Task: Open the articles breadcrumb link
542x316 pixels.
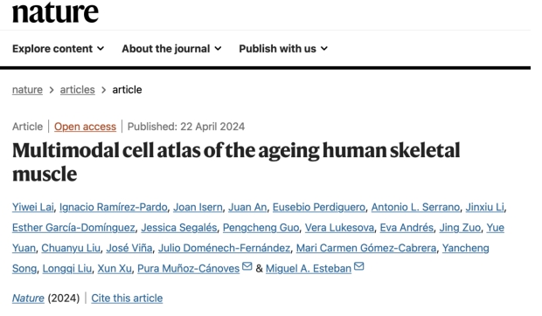Action: click(78, 90)
